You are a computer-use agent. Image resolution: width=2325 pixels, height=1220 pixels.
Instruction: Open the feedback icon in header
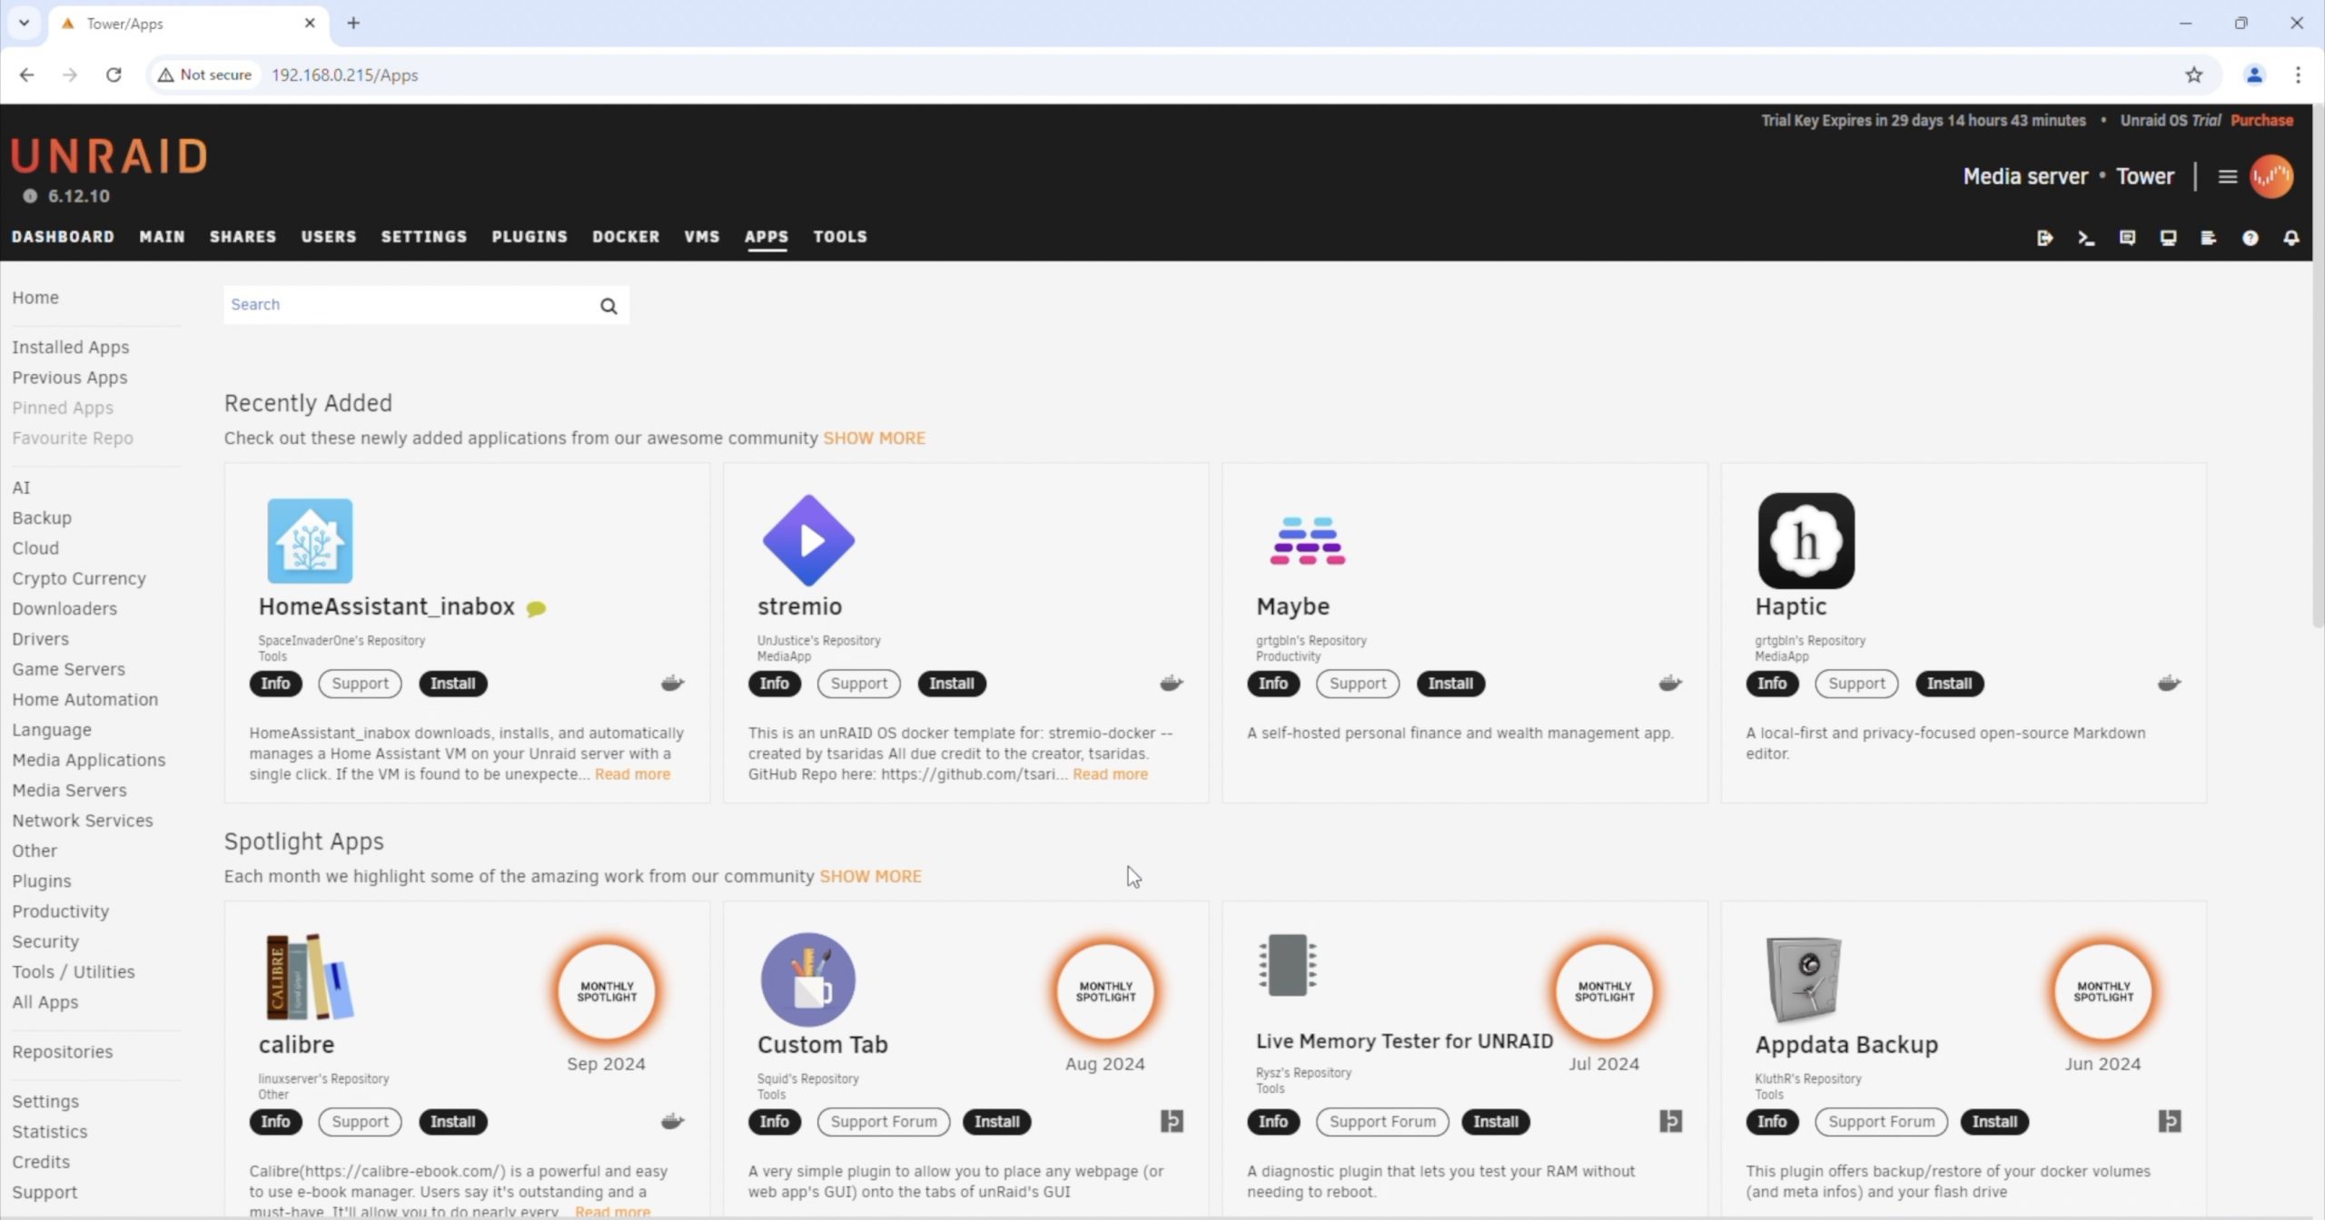(x=2127, y=238)
